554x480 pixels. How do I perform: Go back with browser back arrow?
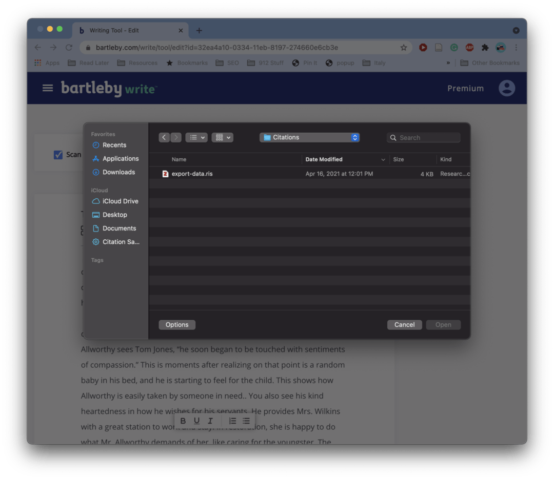coord(38,47)
